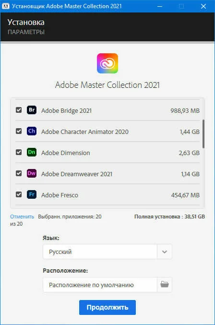
Task: Expand the language dropdown arrow
Action: [x=165, y=252]
